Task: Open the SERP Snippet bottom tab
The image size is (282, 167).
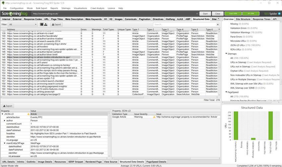Action: point(76,162)
